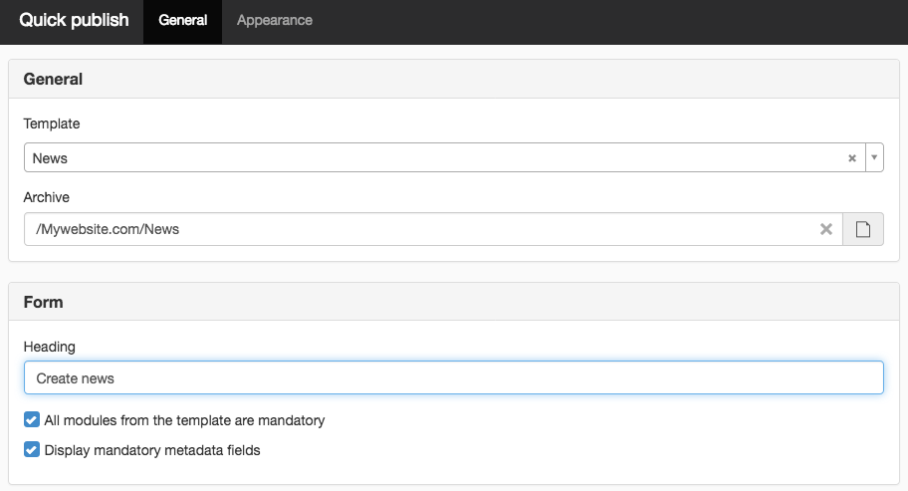Image resolution: width=908 pixels, height=491 pixels.
Task: Clear the Archive path field
Action: (826, 229)
